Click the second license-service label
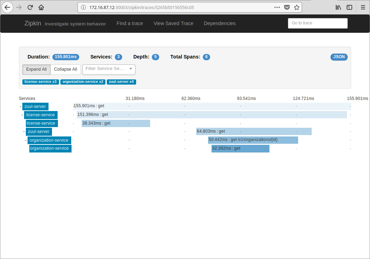 coord(42,123)
